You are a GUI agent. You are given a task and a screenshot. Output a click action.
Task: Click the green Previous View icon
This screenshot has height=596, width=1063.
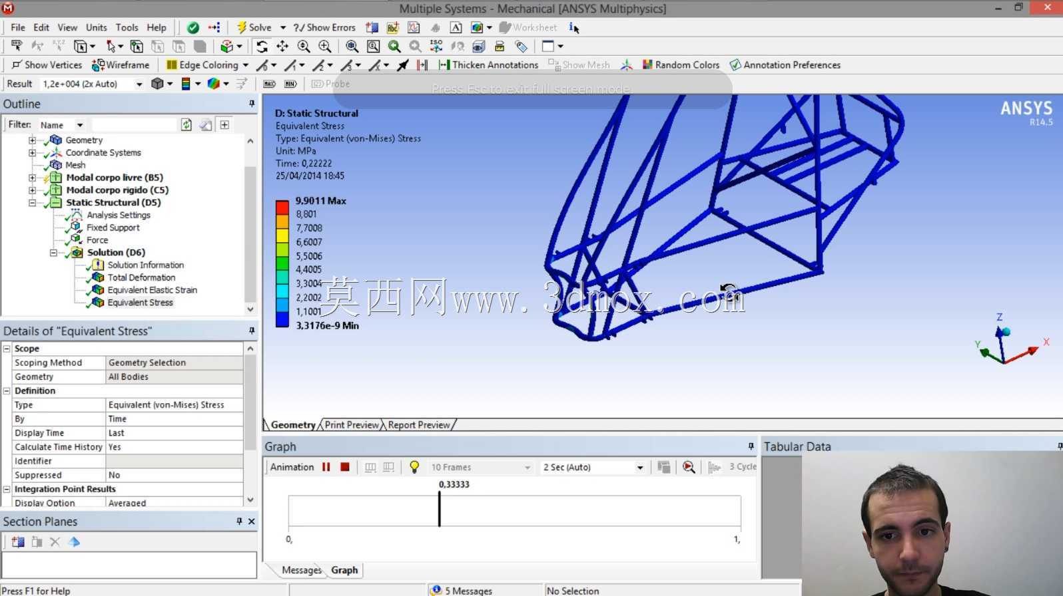tap(395, 47)
